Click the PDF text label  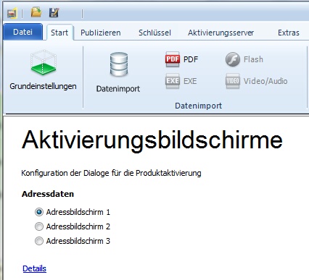click(191, 59)
